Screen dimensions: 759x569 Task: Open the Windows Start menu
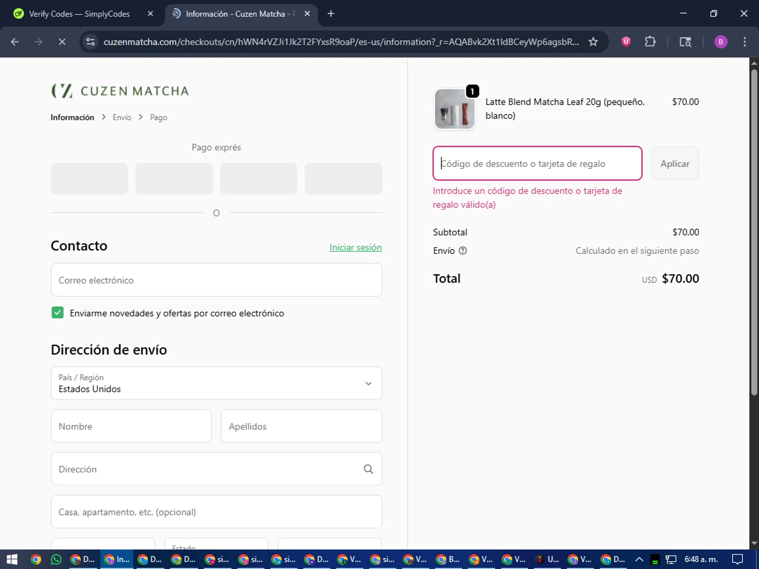tap(12, 559)
